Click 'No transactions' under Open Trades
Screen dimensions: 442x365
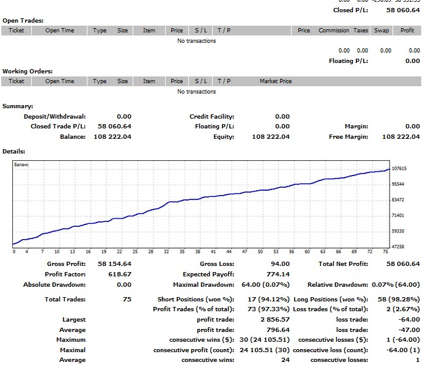click(196, 41)
